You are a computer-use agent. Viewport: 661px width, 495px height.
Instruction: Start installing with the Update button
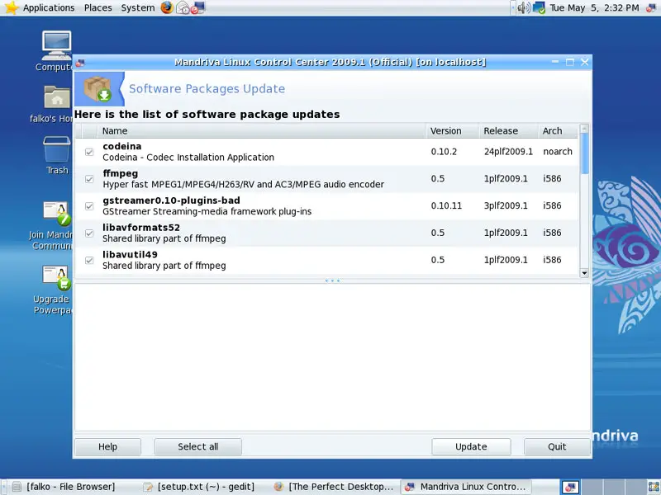pos(471,446)
